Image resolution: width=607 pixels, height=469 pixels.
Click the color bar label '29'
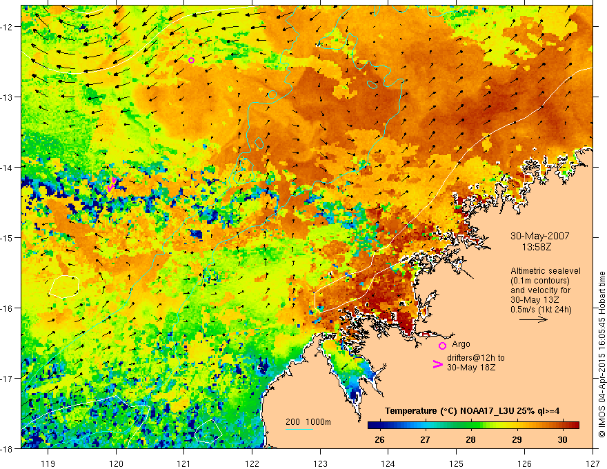[x=517, y=439]
